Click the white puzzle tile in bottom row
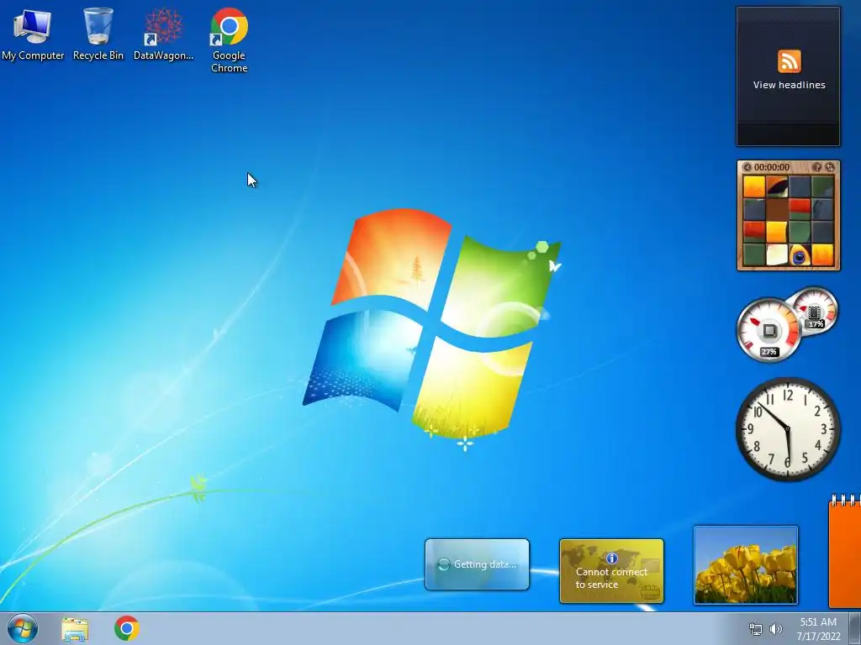The image size is (861, 645). click(x=776, y=255)
